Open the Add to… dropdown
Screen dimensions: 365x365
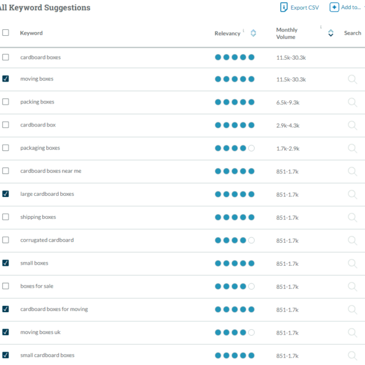[348, 7]
